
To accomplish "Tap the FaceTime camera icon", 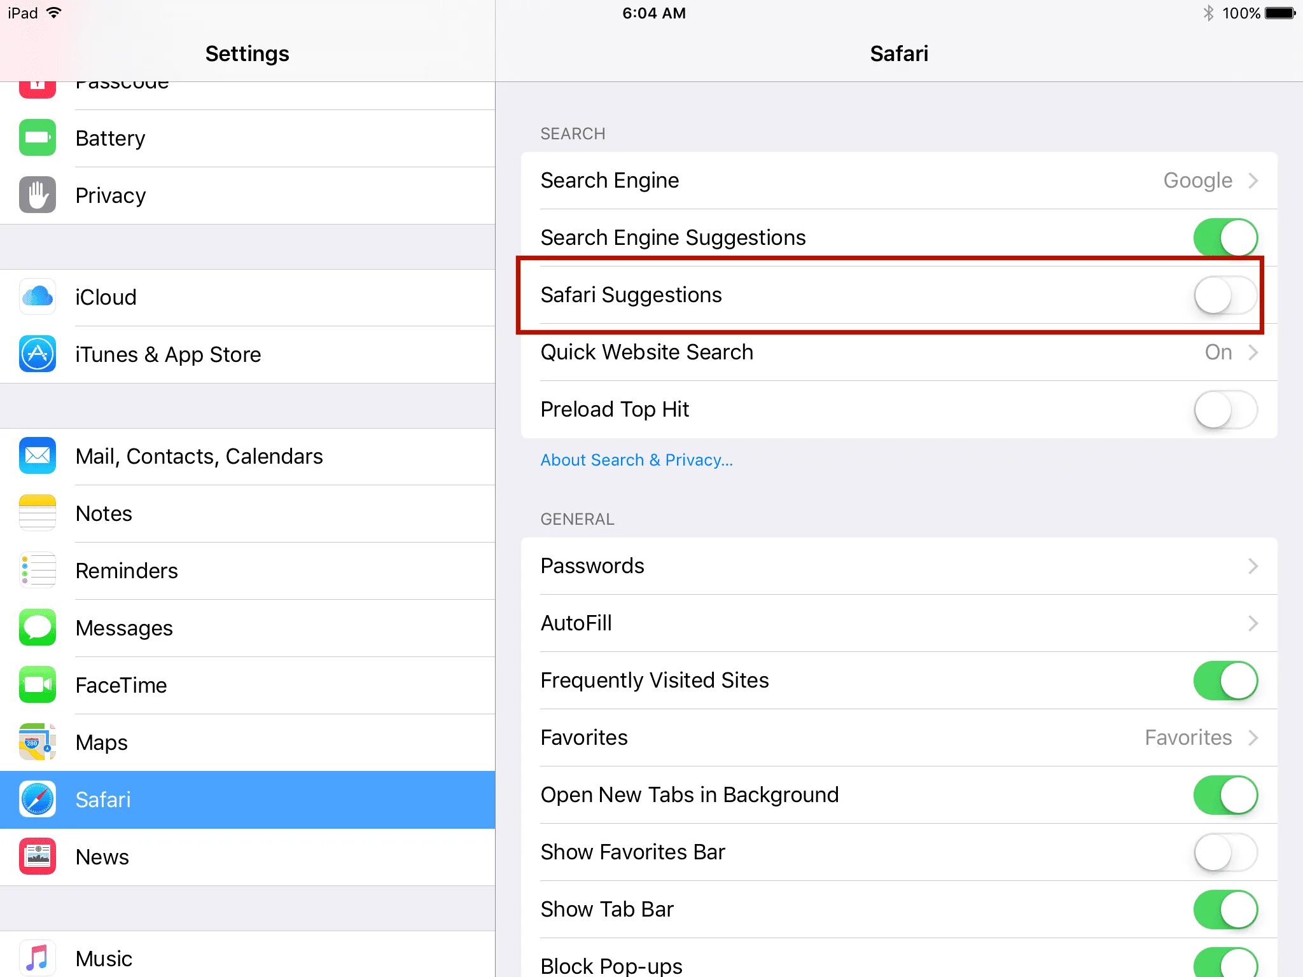I will (x=38, y=684).
